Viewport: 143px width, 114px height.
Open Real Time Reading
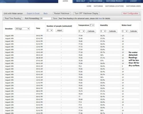click(13, 19)
